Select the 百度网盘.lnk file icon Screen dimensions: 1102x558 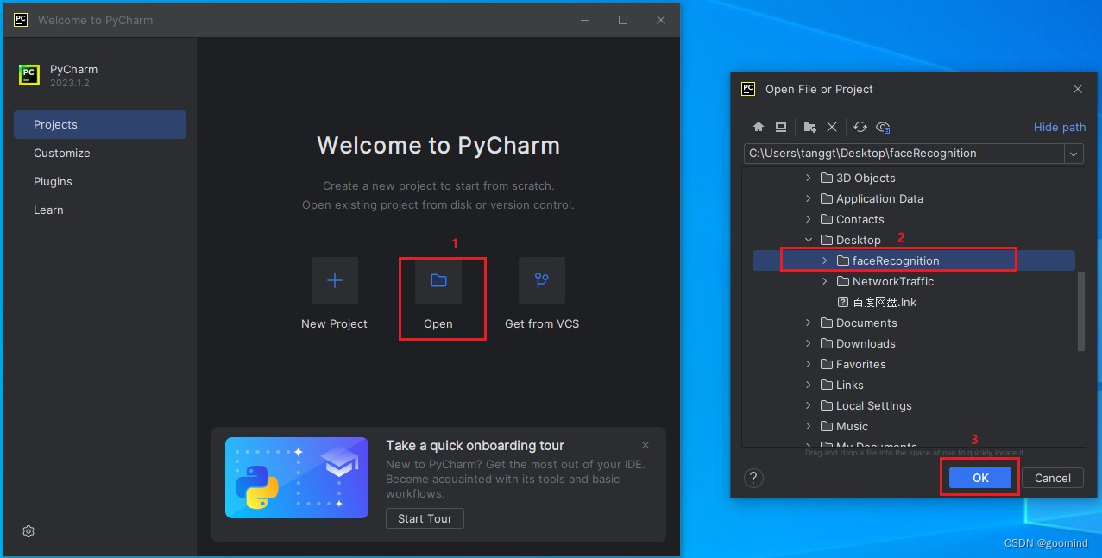tap(843, 302)
